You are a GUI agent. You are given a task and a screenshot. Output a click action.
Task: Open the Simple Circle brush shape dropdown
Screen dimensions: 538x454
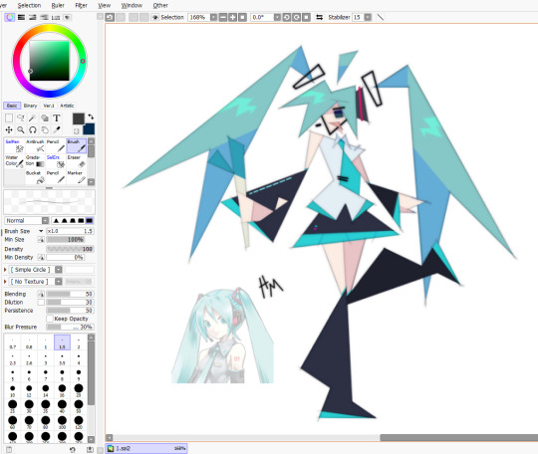59,270
